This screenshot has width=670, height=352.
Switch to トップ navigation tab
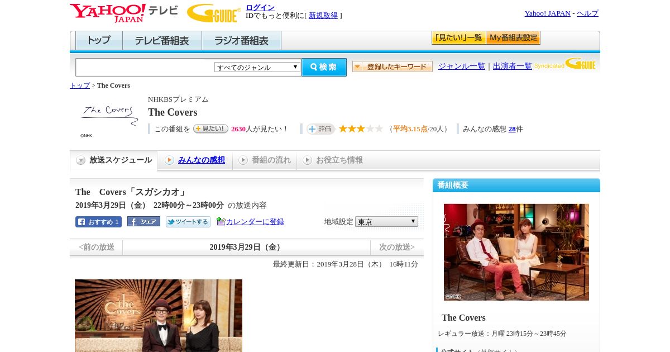click(99, 41)
